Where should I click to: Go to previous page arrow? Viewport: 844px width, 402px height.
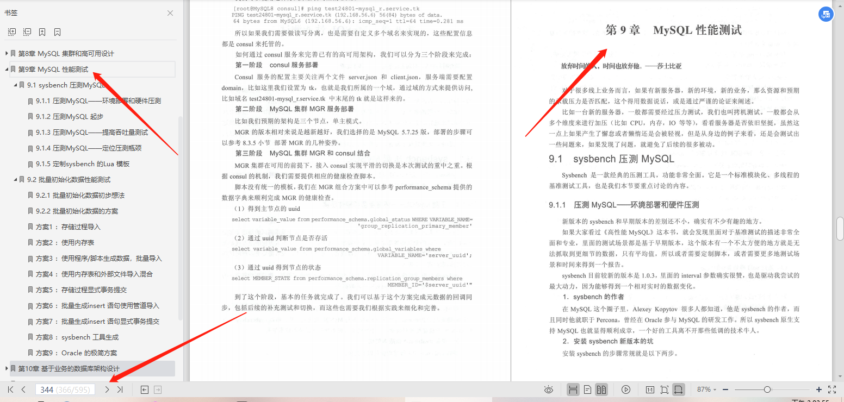(23, 390)
